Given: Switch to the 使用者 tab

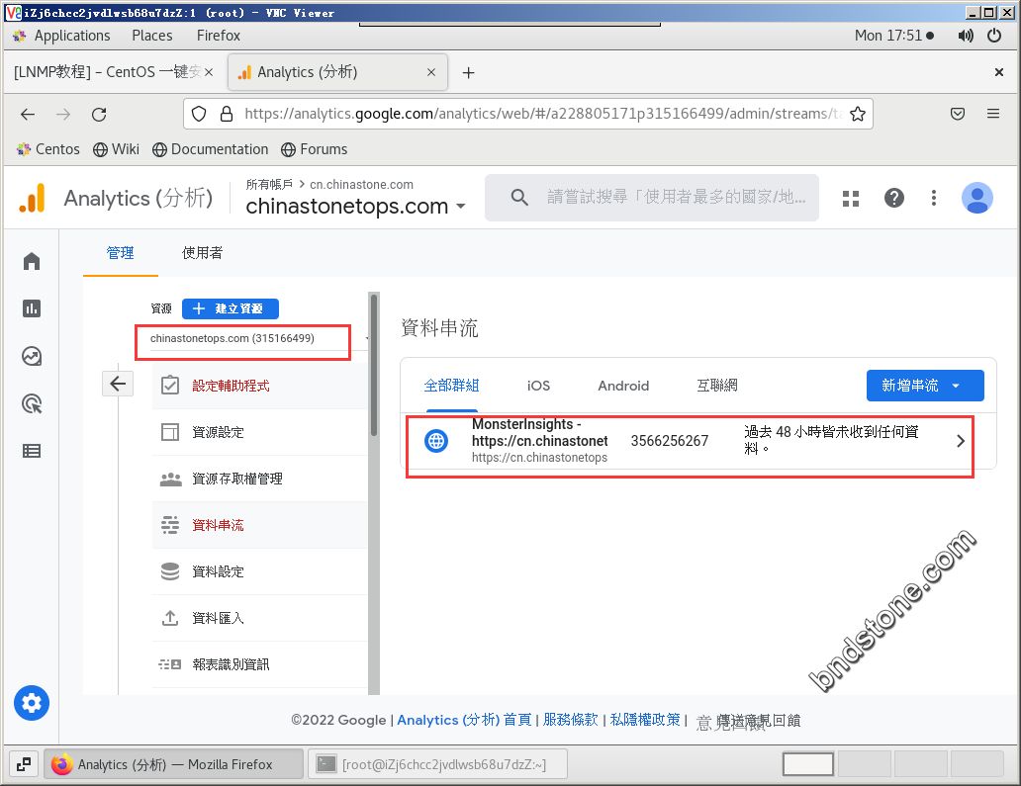Looking at the screenshot, I should 202,253.
